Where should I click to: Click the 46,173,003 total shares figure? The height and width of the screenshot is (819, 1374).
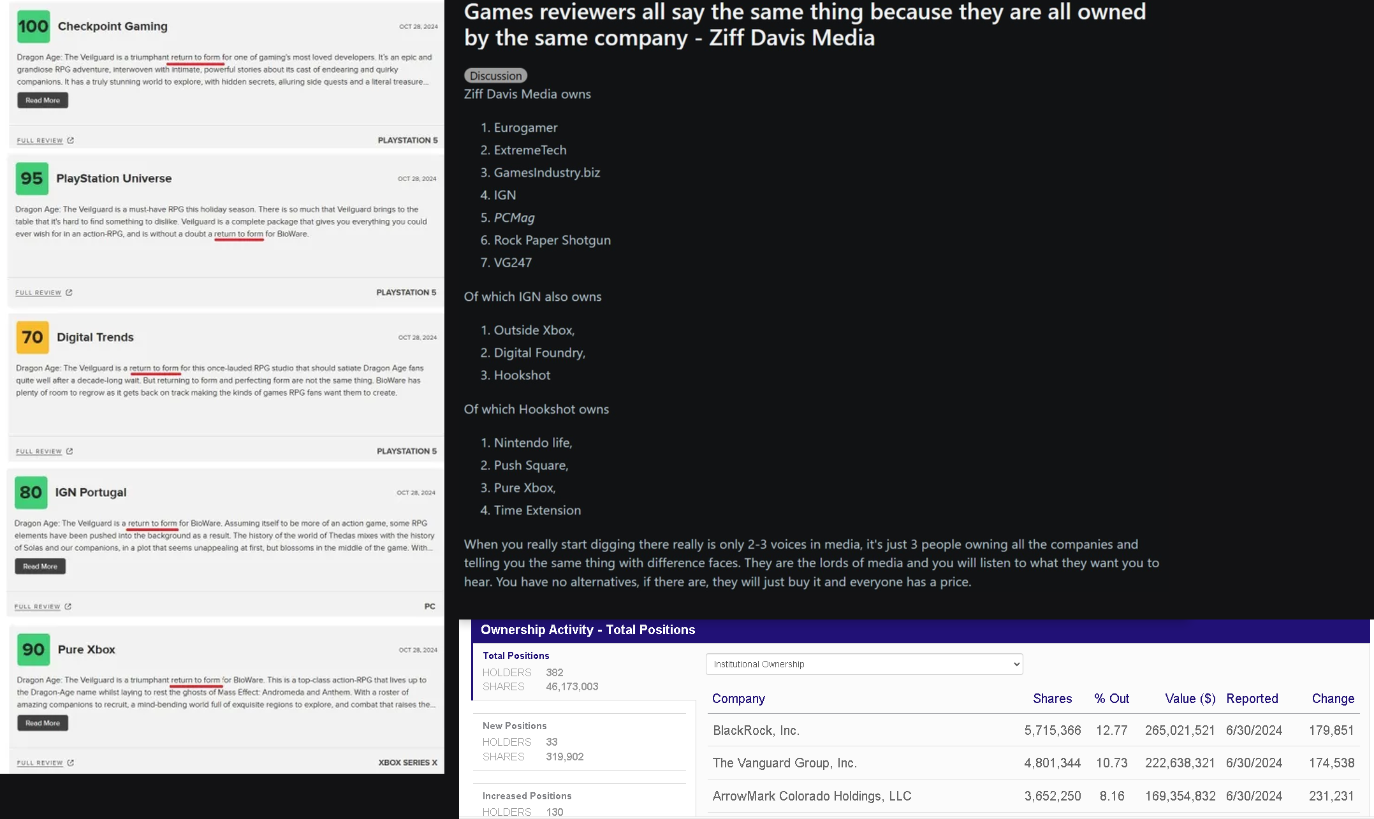coord(572,686)
